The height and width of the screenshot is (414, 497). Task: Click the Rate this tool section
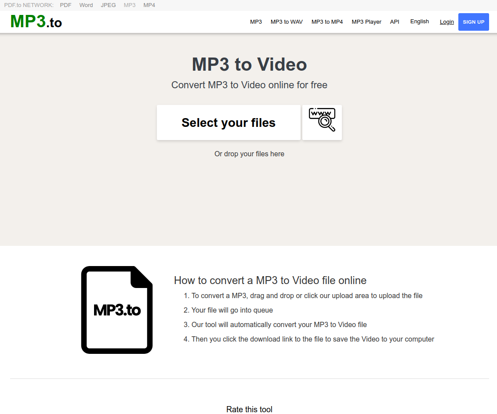249,409
